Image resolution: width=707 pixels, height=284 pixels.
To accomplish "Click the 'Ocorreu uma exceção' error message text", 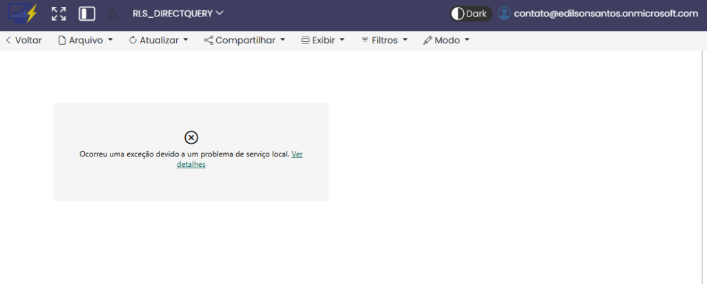I will point(184,154).
